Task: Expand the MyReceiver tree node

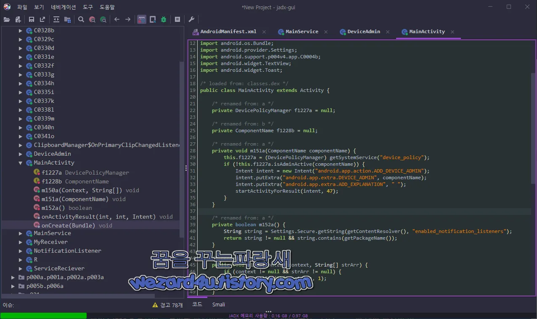Action: (x=20, y=242)
